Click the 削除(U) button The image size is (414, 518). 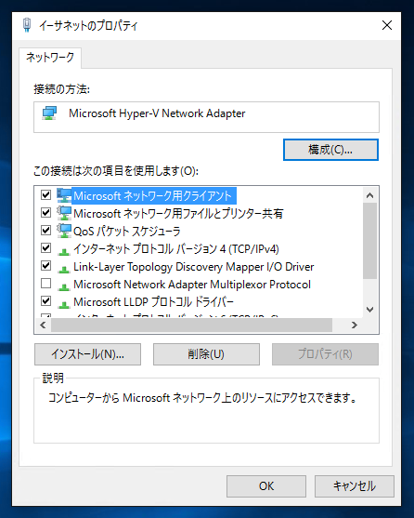pos(206,354)
